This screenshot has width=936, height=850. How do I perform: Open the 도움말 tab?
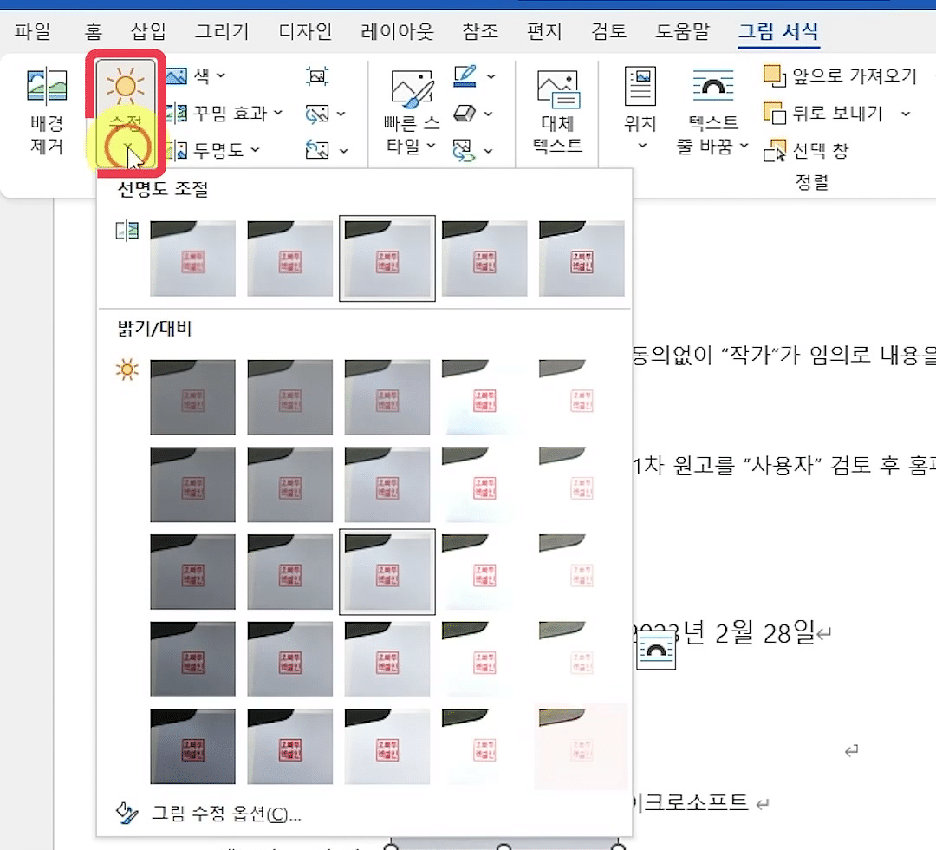pyautogui.click(x=682, y=31)
